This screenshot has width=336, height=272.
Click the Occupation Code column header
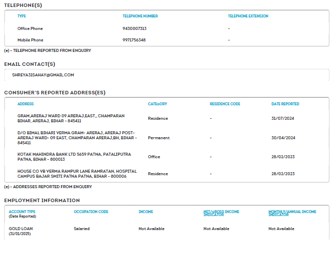[x=91, y=212]
